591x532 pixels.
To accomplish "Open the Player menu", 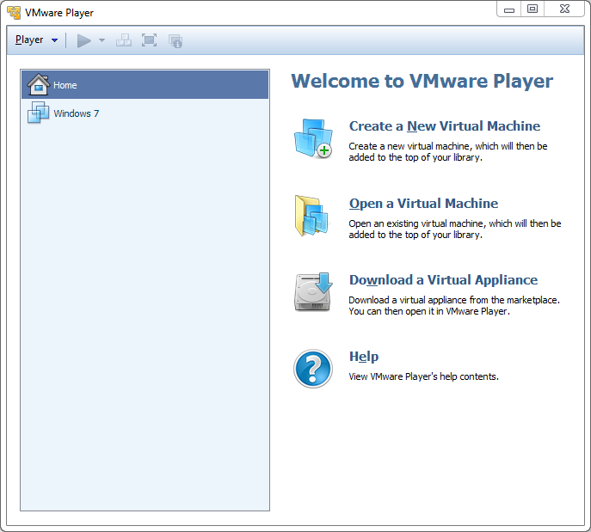I will tap(29, 40).
